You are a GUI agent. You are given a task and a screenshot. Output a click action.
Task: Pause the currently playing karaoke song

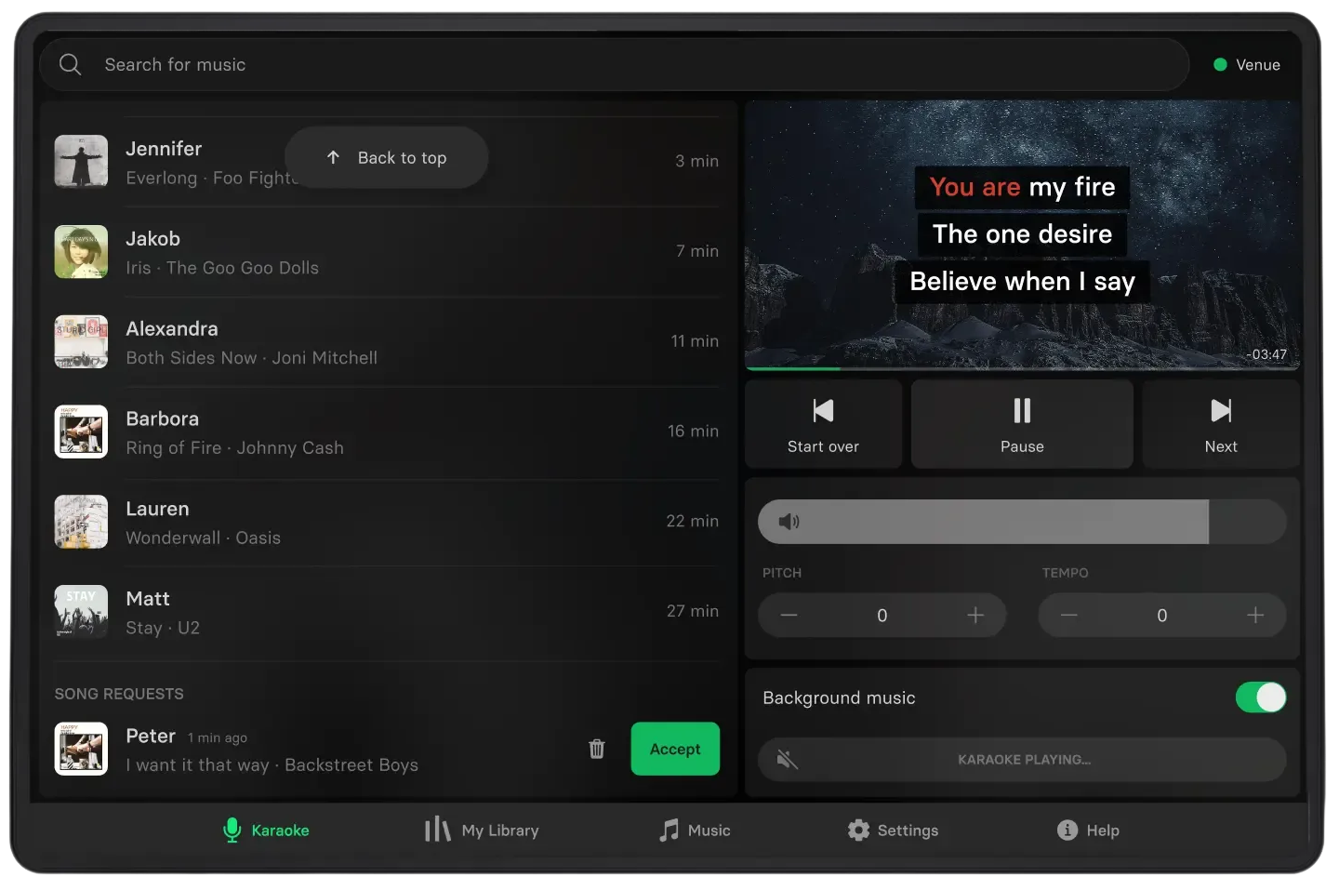pos(1022,424)
